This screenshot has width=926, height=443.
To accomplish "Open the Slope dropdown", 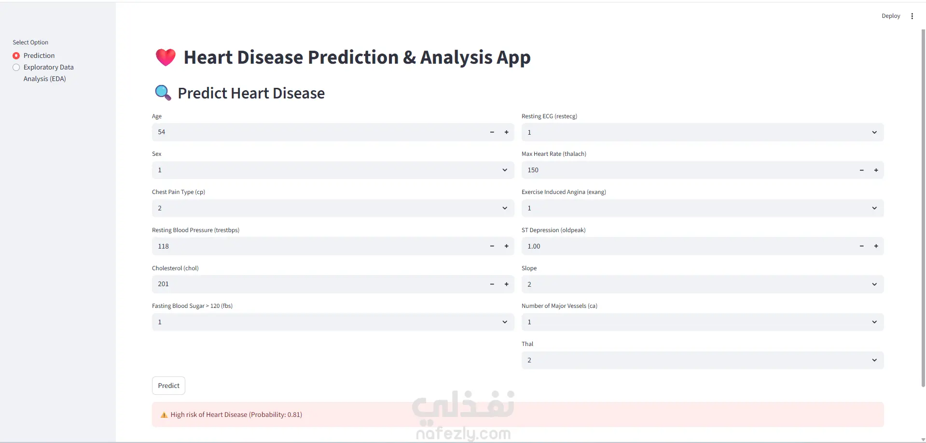I will 702,284.
